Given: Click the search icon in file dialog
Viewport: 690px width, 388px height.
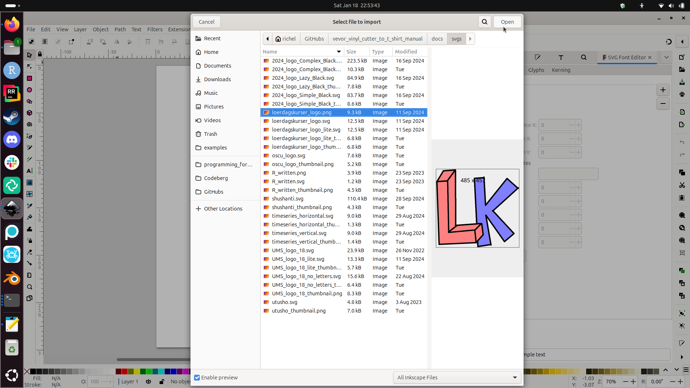Looking at the screenshot, I should 484,22.
